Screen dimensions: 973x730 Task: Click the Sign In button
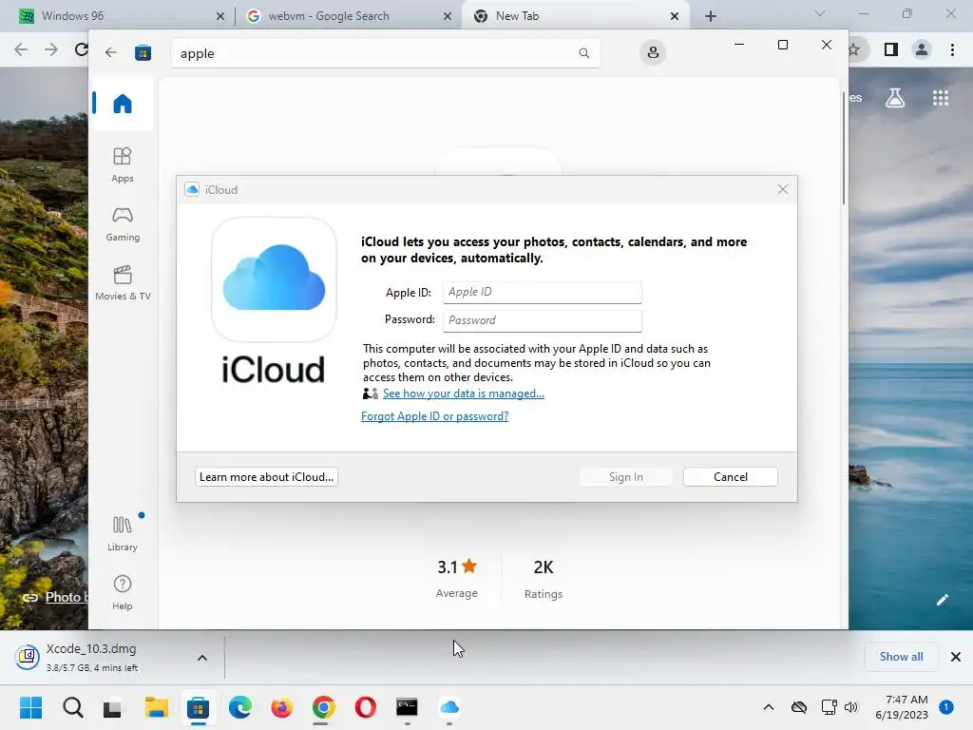(625, 477)
